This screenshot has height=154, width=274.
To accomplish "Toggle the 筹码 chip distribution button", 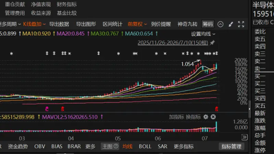I will 208,24.
